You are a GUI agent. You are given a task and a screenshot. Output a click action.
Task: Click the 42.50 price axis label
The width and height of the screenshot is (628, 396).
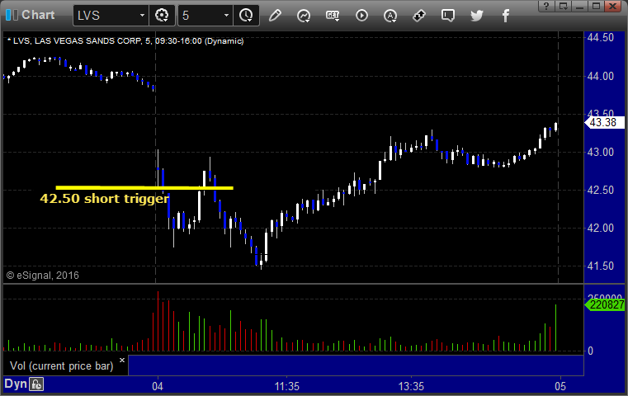point(601,191)
